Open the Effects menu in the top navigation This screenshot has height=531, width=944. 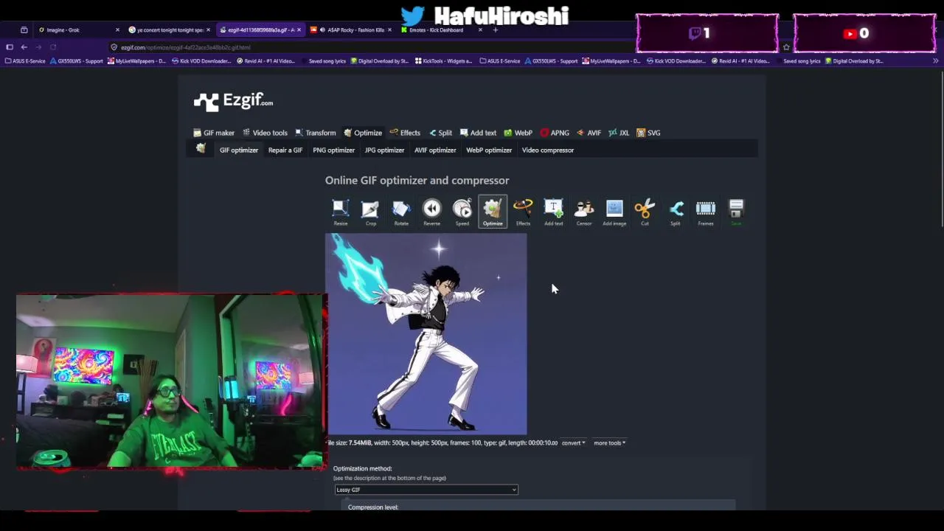pos(405,133)
